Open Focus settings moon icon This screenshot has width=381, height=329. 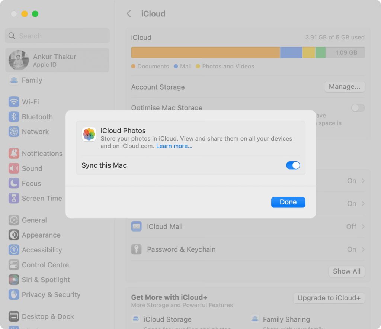tap(14, 183)
